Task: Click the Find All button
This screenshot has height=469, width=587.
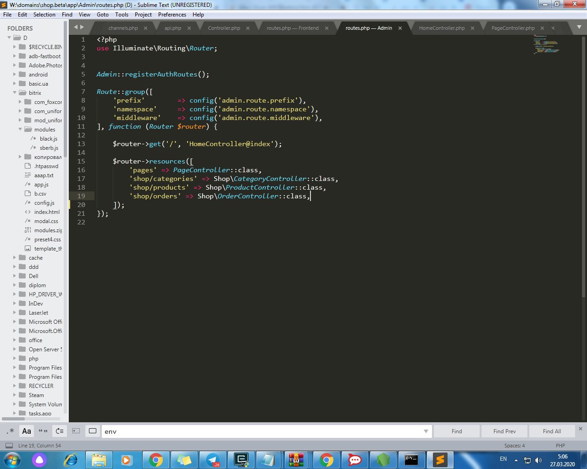Action: 552,431
